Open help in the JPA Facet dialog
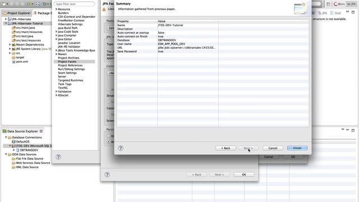 click(107, 175)
